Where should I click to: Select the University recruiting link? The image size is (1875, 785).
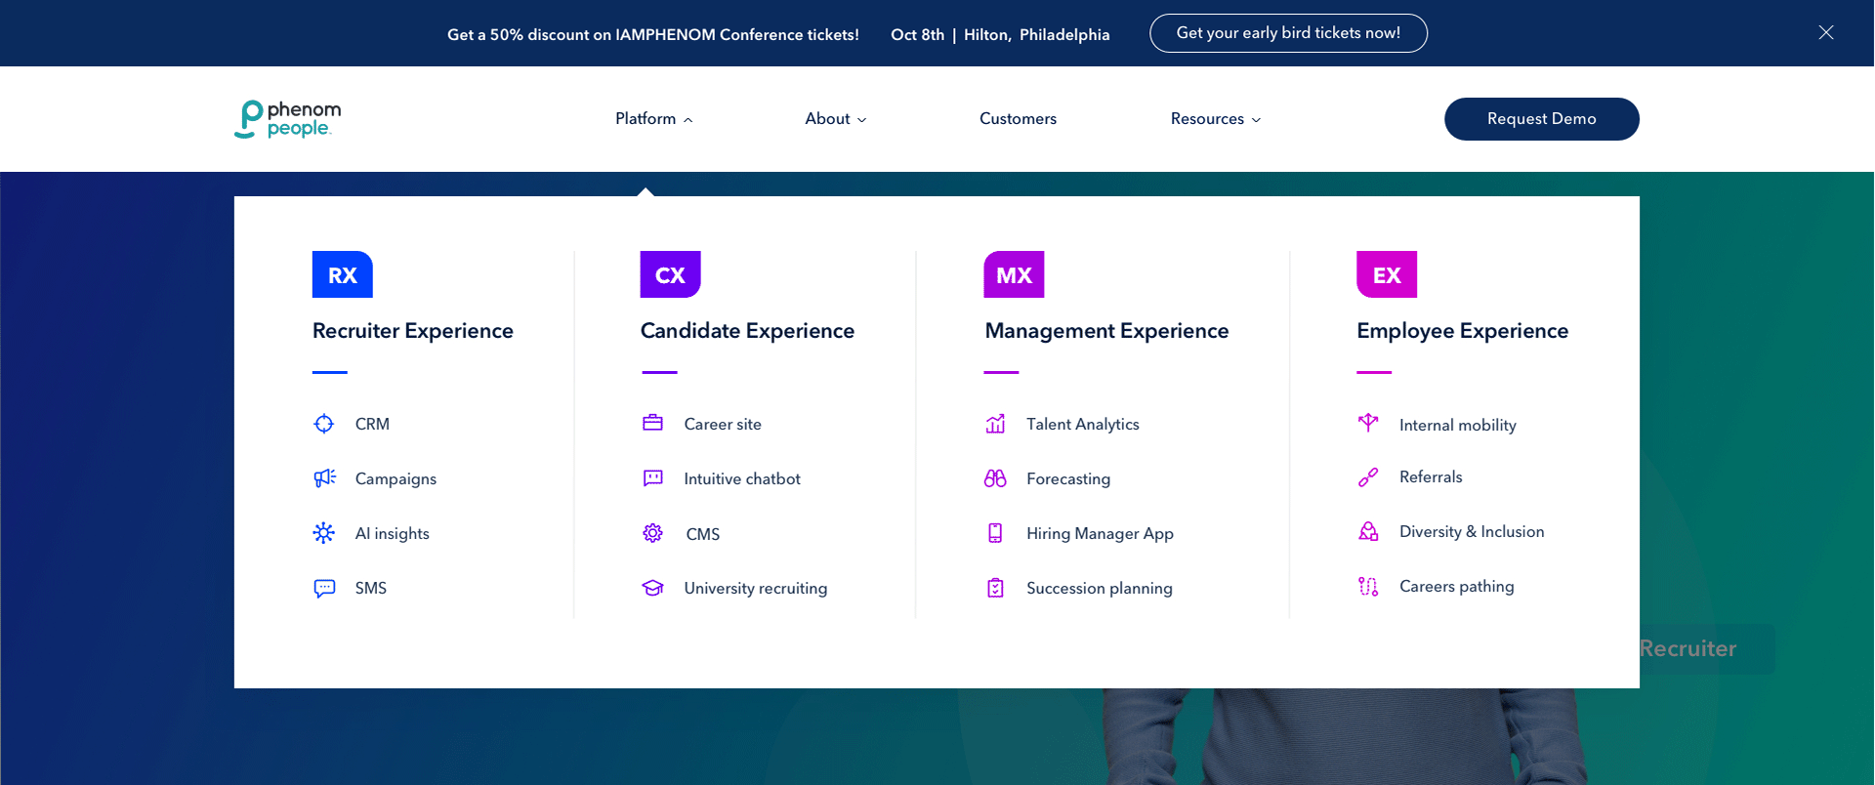[x=756, y=588]
